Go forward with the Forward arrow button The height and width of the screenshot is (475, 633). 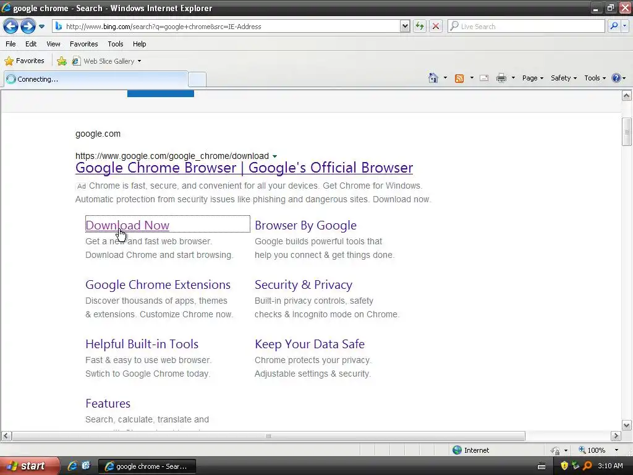point(28,27)
